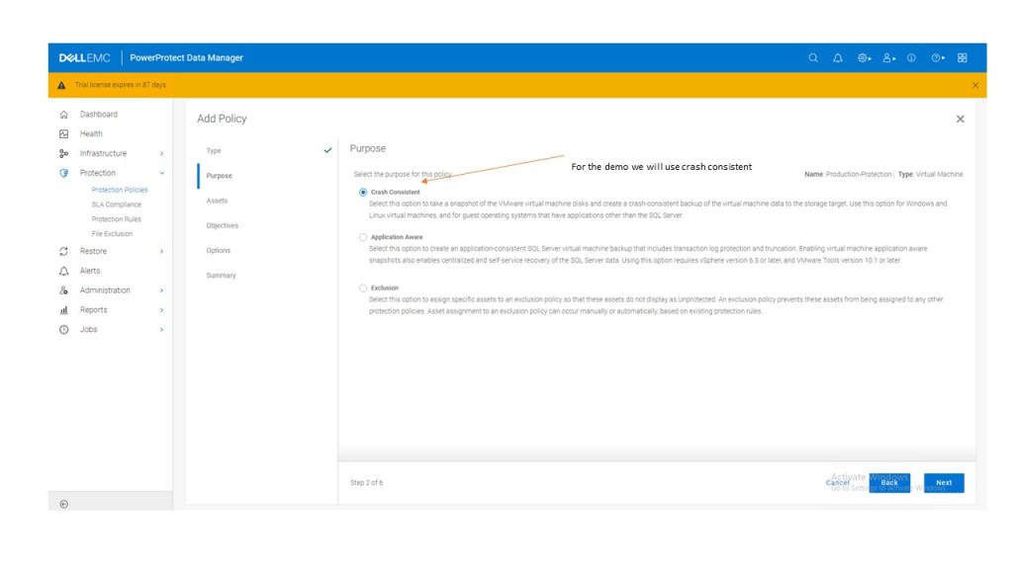Image resolution: width=1013 pixels, height=569 pixels.
Task: Open Protection Rules in sidebar
Action: coord(116,219)
